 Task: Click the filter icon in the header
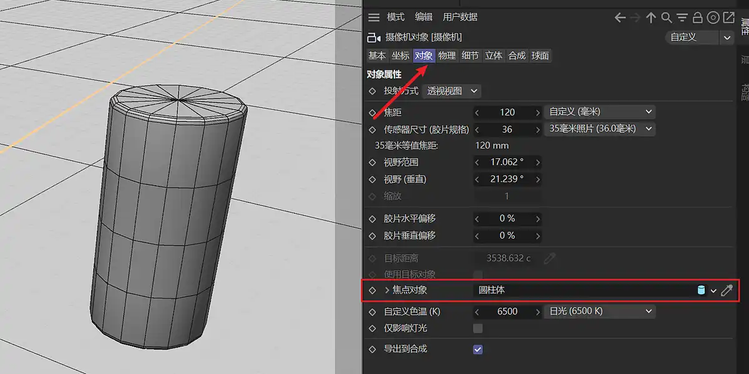682,17
